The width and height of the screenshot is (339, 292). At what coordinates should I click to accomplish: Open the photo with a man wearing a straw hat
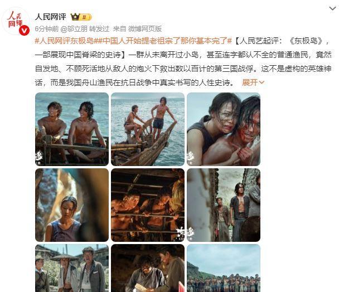click(x=72, y=268)
